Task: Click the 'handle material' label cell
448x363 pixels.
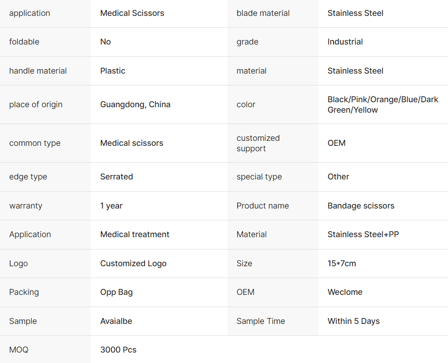Action: (38, 71)
